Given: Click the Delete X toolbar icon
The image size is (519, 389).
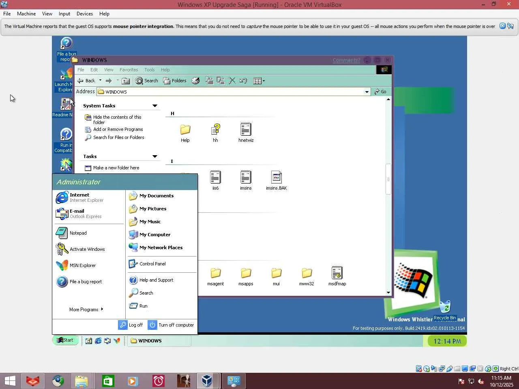Looking at the screenshot, I should coord(232,81).
